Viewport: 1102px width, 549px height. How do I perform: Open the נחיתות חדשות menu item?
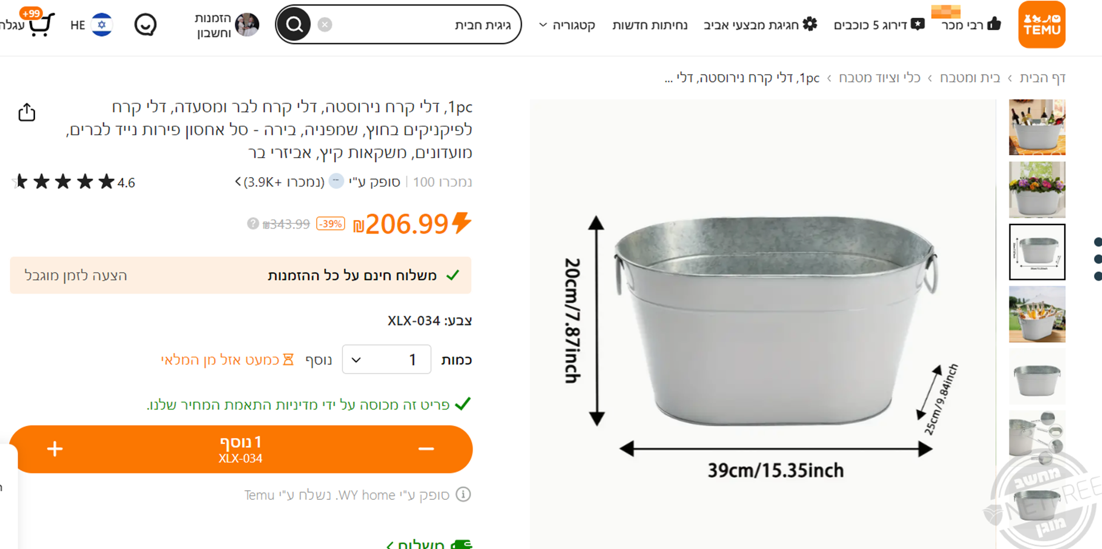pyautogui.click(x=649, y=25)
